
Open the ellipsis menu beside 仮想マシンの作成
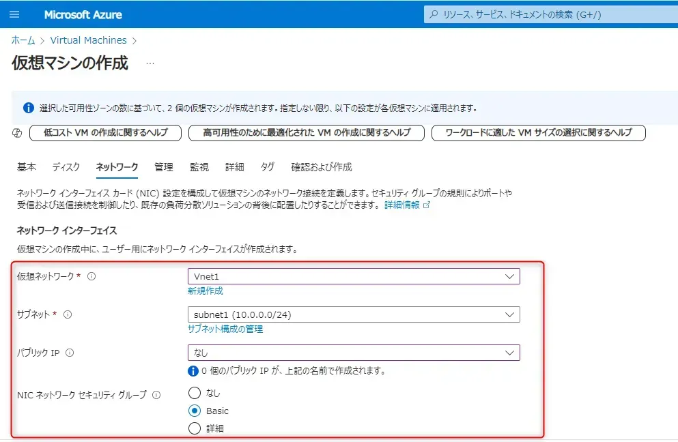click(x=150, y=63)
